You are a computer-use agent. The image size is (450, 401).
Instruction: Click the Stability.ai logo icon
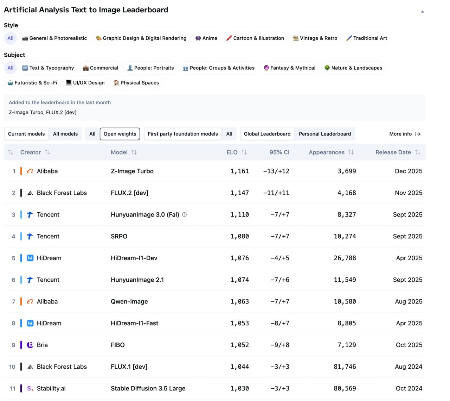[30, 388]
